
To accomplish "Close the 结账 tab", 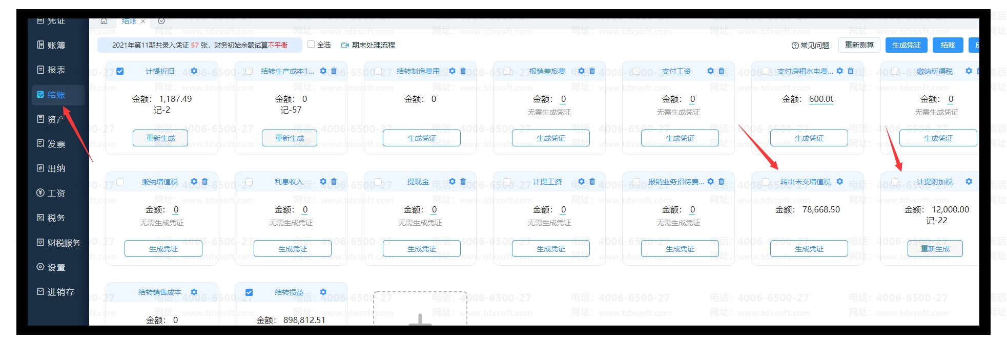I will tap(143, 21).
